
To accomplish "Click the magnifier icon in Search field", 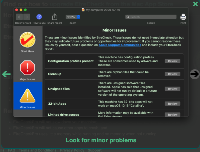I will pyautogui.click(x=128, y=17).
